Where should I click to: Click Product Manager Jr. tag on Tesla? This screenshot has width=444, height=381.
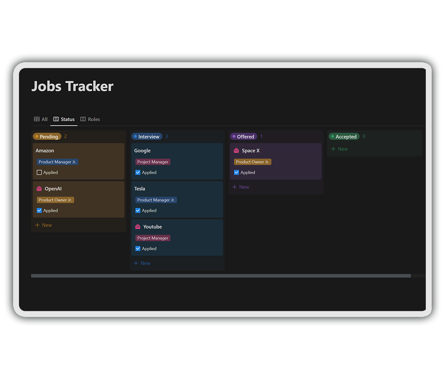click(x=156, y=200)
